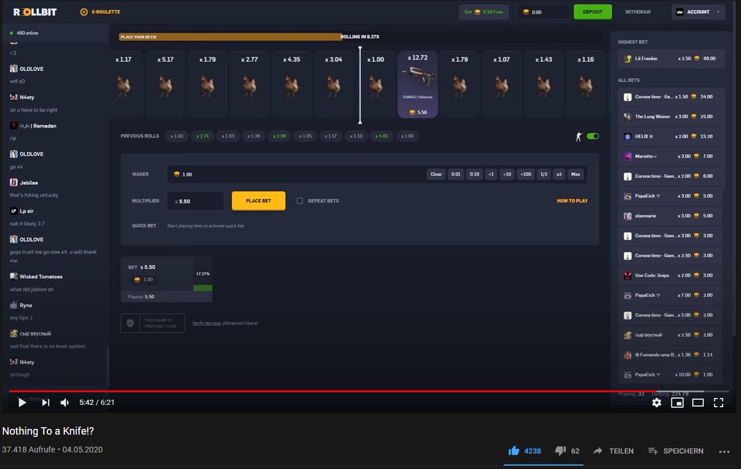Click the coin balance field showing 0.00
741x469 pixels.
(543, 12)
